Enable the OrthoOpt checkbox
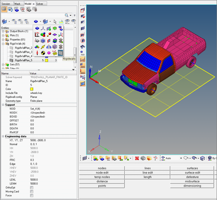This screenshot has width=217, height=200. pyautogui.click(x=32, y=188)
